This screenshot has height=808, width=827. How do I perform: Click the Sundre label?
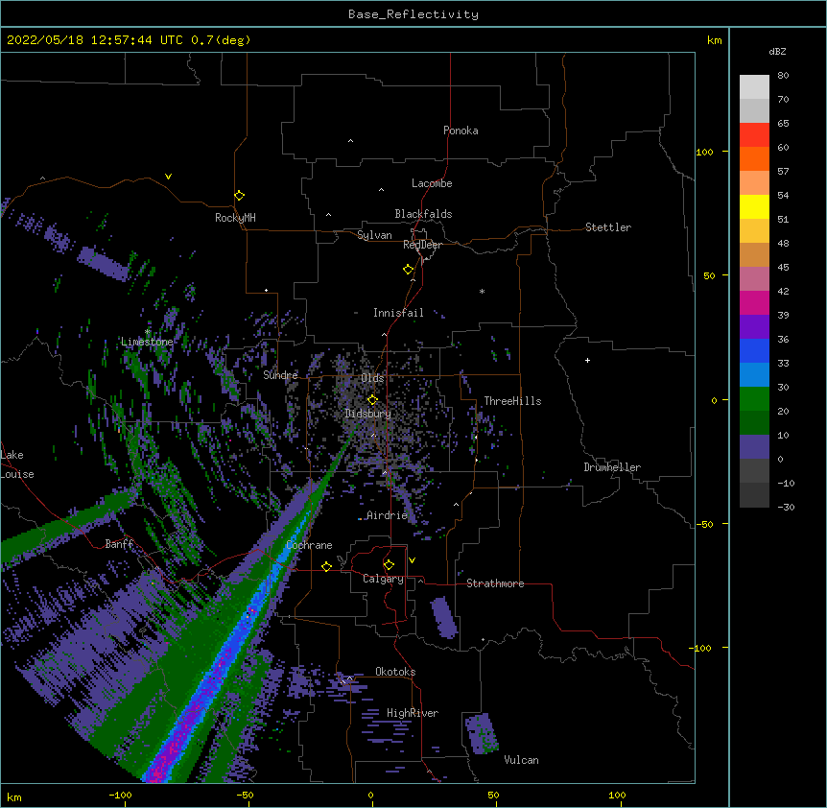[280, 375]
